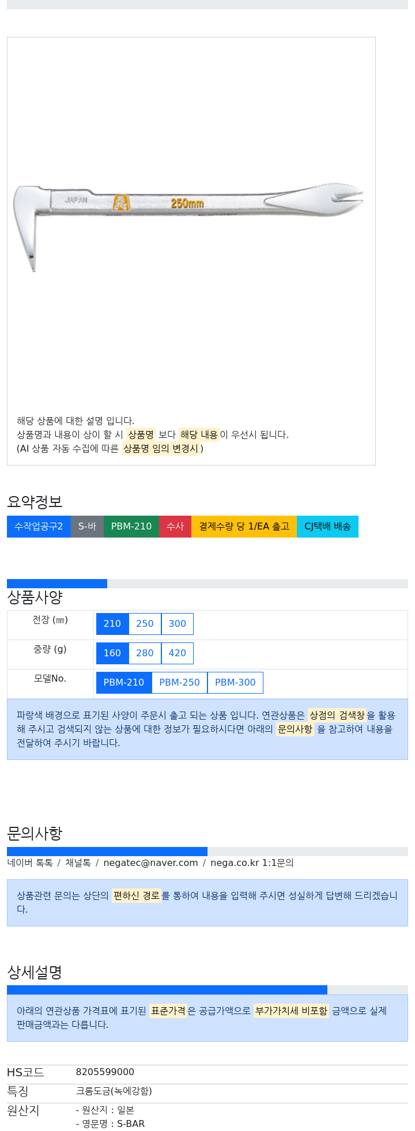Open the 채널톡 contact link
This screenshot has width=415, height=1131.
point(78,863)
